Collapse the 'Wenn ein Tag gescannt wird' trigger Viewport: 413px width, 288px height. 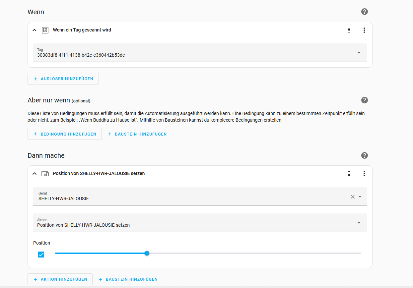click(34, 30)
